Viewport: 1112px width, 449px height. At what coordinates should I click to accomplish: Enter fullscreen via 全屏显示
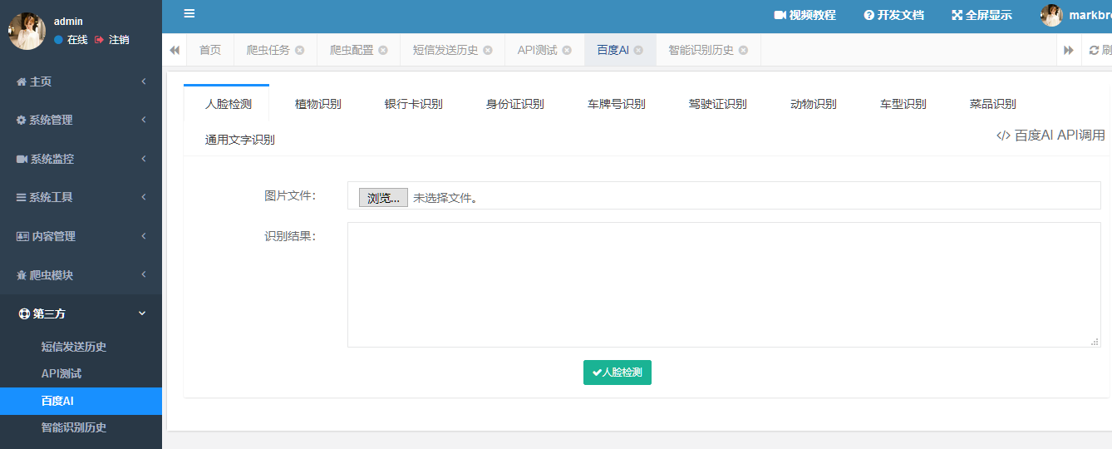[982, 15]
